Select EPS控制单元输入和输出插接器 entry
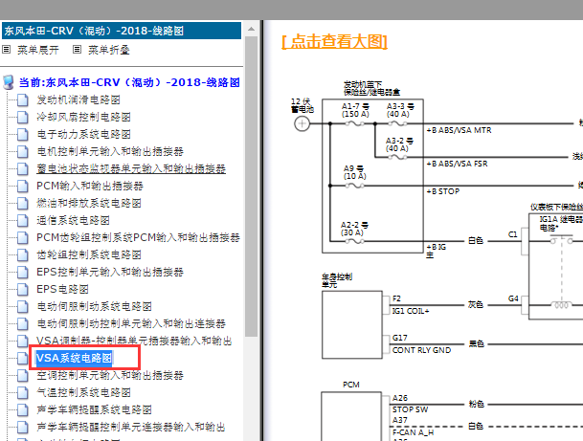Viewport: 583px width, 441px height. coord(110,272)
